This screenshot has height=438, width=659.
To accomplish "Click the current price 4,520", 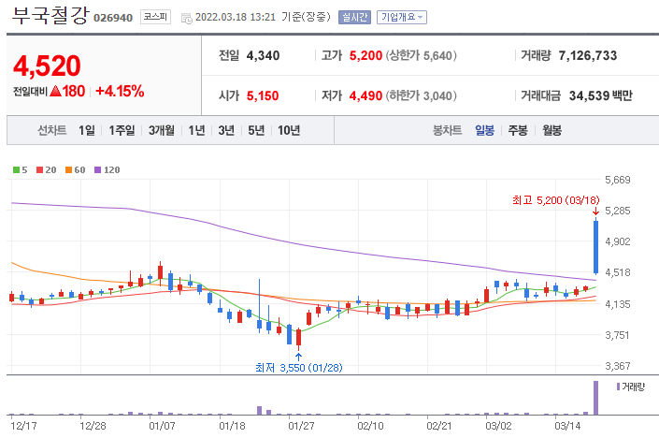I will pyautogui.click(x=47, y=66).
